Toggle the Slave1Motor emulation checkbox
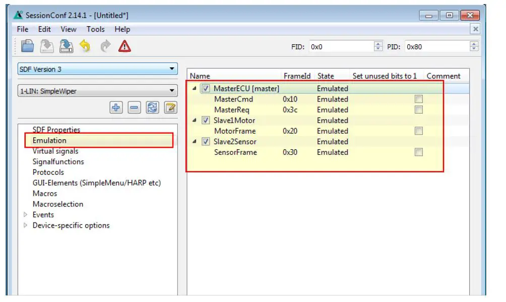 (x=206, y=120)
